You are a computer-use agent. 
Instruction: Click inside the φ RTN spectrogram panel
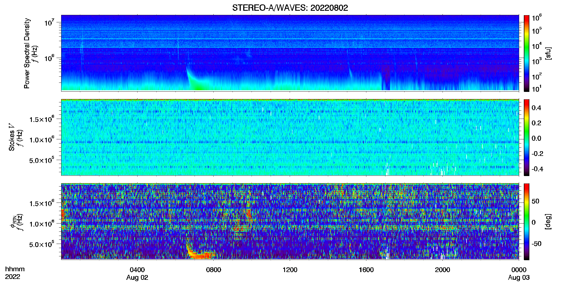[x=290, y=221]
